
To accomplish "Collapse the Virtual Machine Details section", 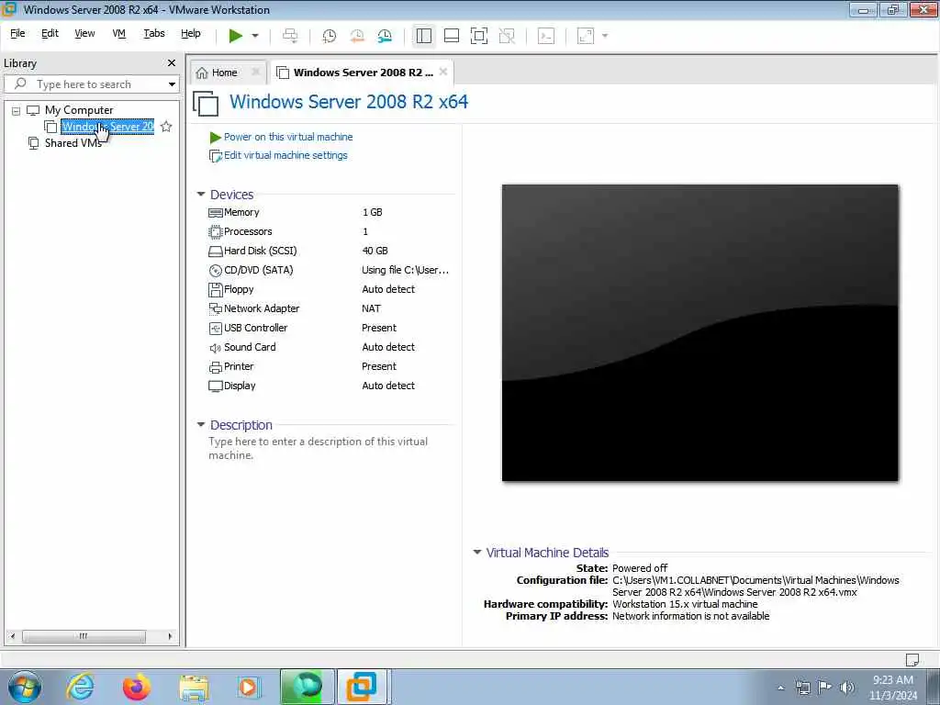I will (477, 552).
